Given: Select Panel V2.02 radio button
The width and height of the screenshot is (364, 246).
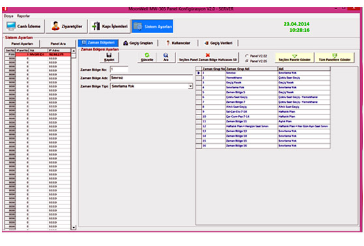Looking at the screenshot, I should 247,56.
